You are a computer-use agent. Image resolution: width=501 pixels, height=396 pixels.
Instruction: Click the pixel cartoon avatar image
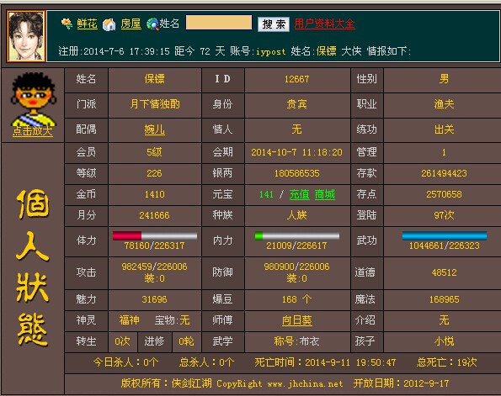(33, 100)
